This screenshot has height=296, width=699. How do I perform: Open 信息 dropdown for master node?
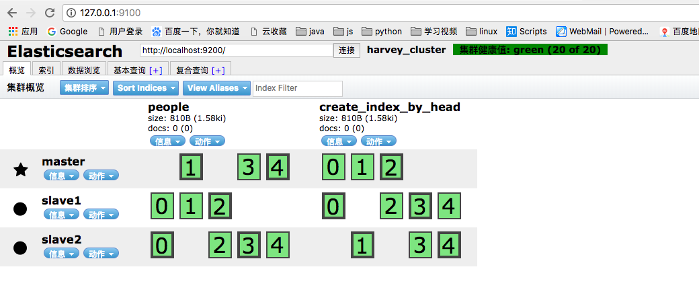coord(62,176)
